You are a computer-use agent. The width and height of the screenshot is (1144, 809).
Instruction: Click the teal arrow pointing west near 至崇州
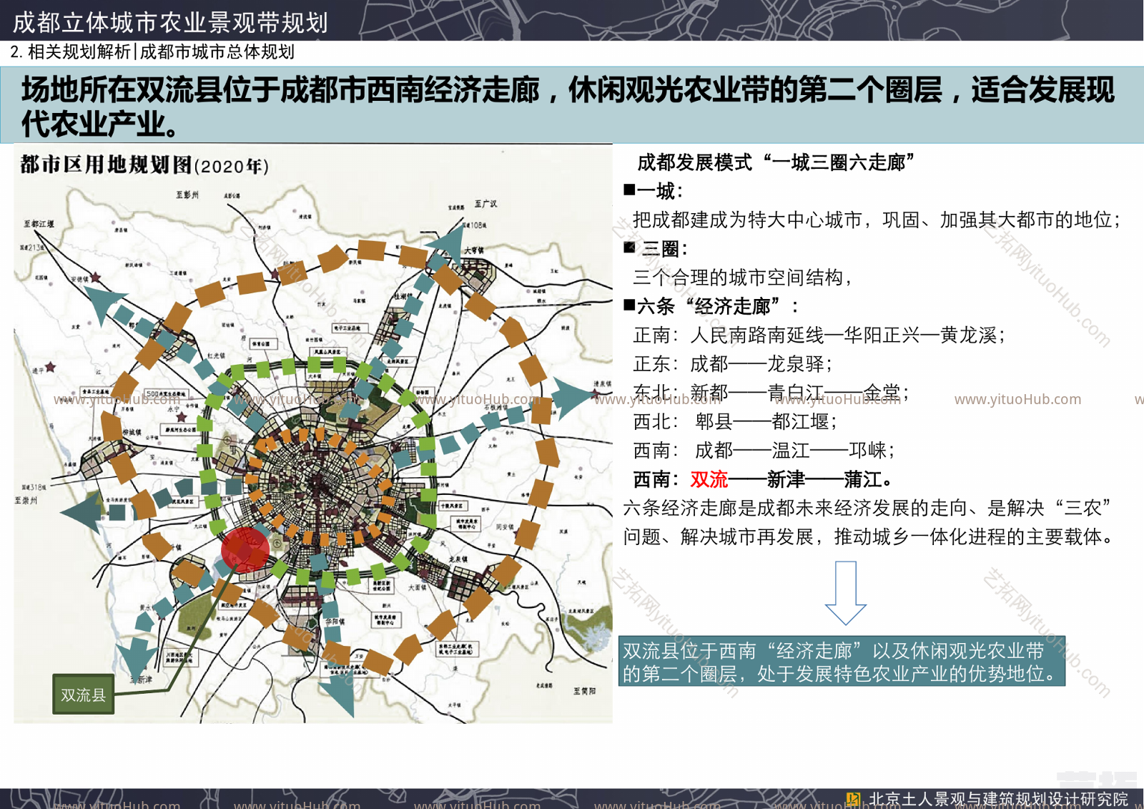coord(81,512)
